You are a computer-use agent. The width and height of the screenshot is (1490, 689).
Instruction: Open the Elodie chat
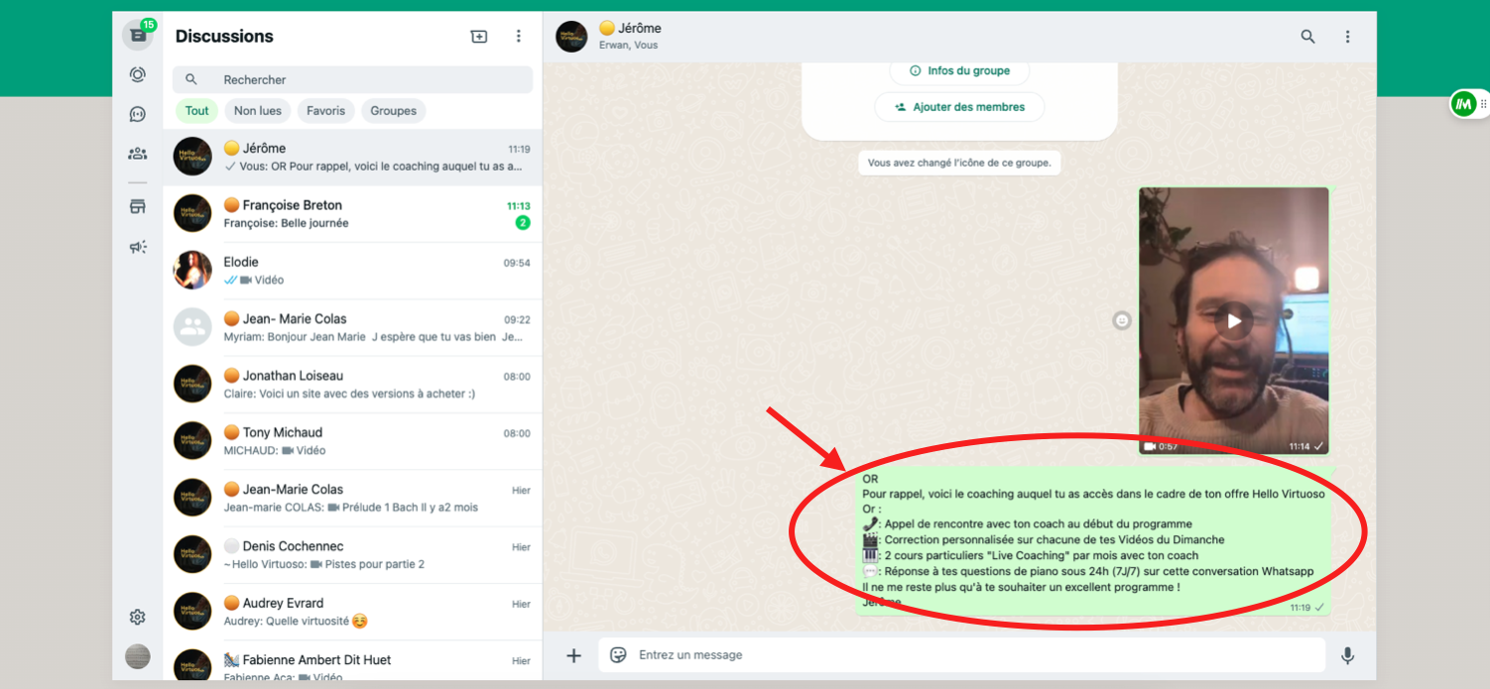[x=352, y=271]
